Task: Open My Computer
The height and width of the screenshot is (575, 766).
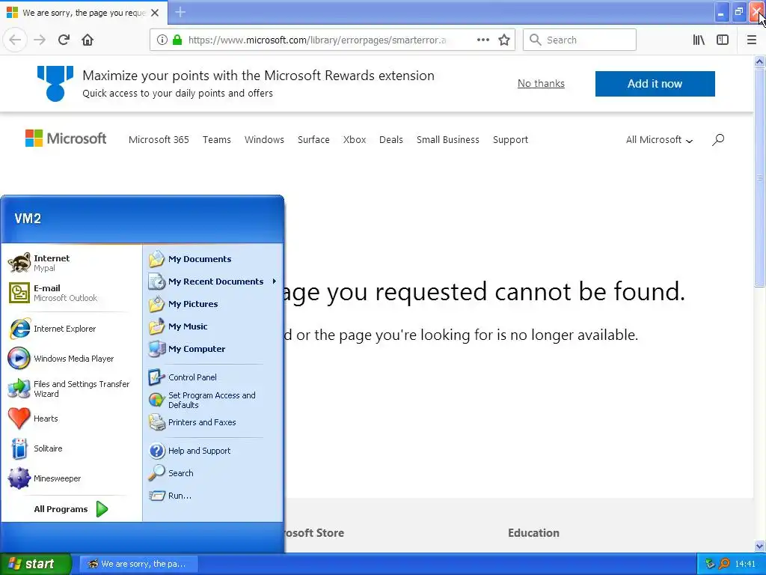Action: [x=213, y=349]
